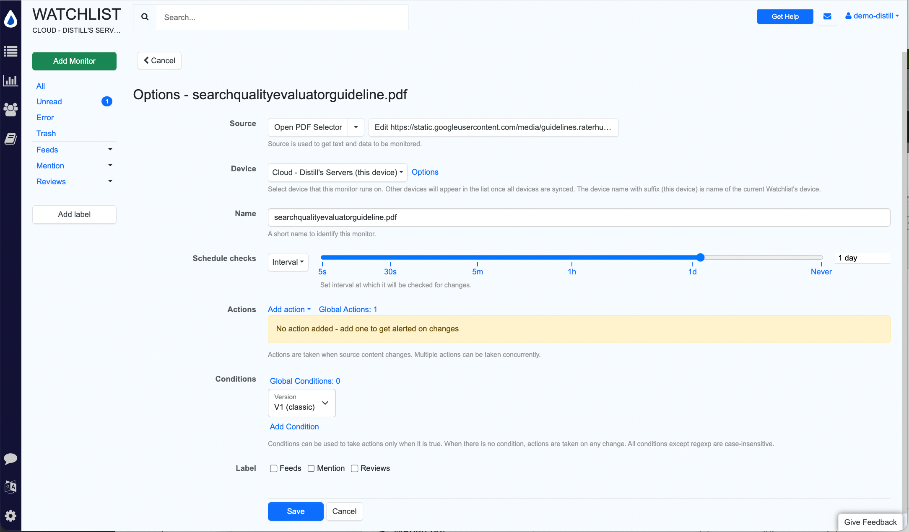Image resolution: width=909 pixels, height=532 pixels.
Task: Open the Distill logo home icon
Action: click(10, 18)
